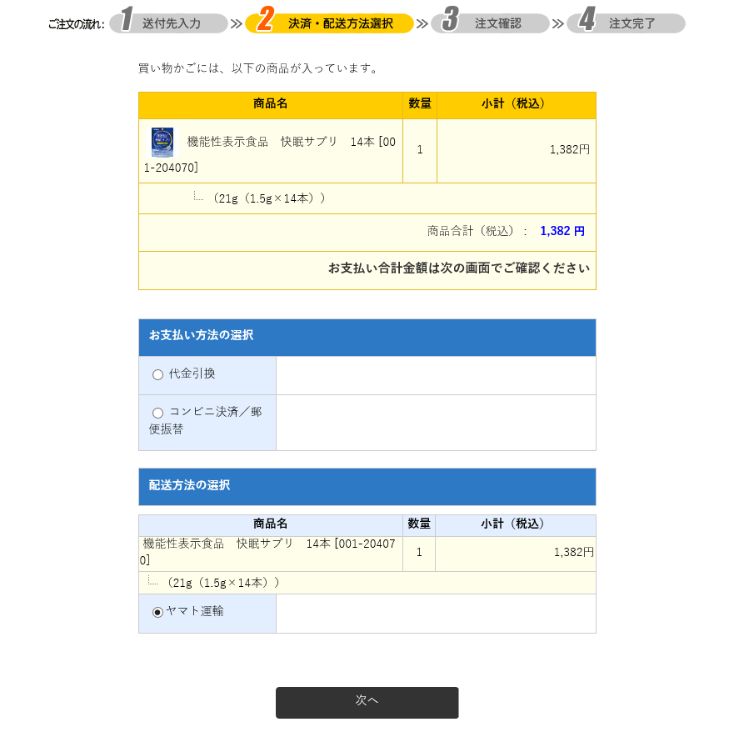This screenshot has height=752, width=729.
Task: Click the 快眠サプリ product thumbnail image
Action: (162, 142)
